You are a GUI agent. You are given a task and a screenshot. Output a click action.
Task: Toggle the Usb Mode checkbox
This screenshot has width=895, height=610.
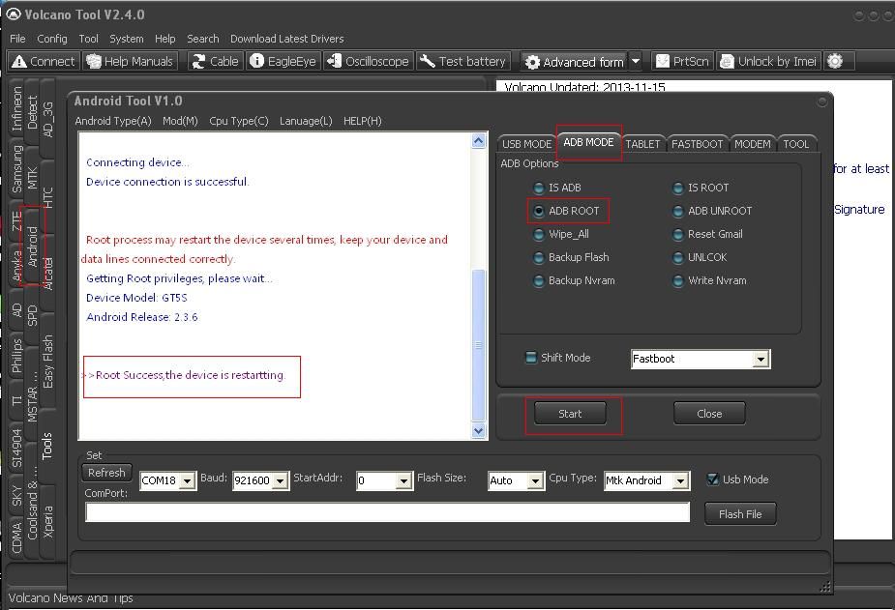(x=712, y=479)
